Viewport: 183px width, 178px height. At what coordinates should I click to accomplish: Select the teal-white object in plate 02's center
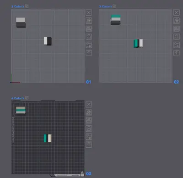[138, 43]
